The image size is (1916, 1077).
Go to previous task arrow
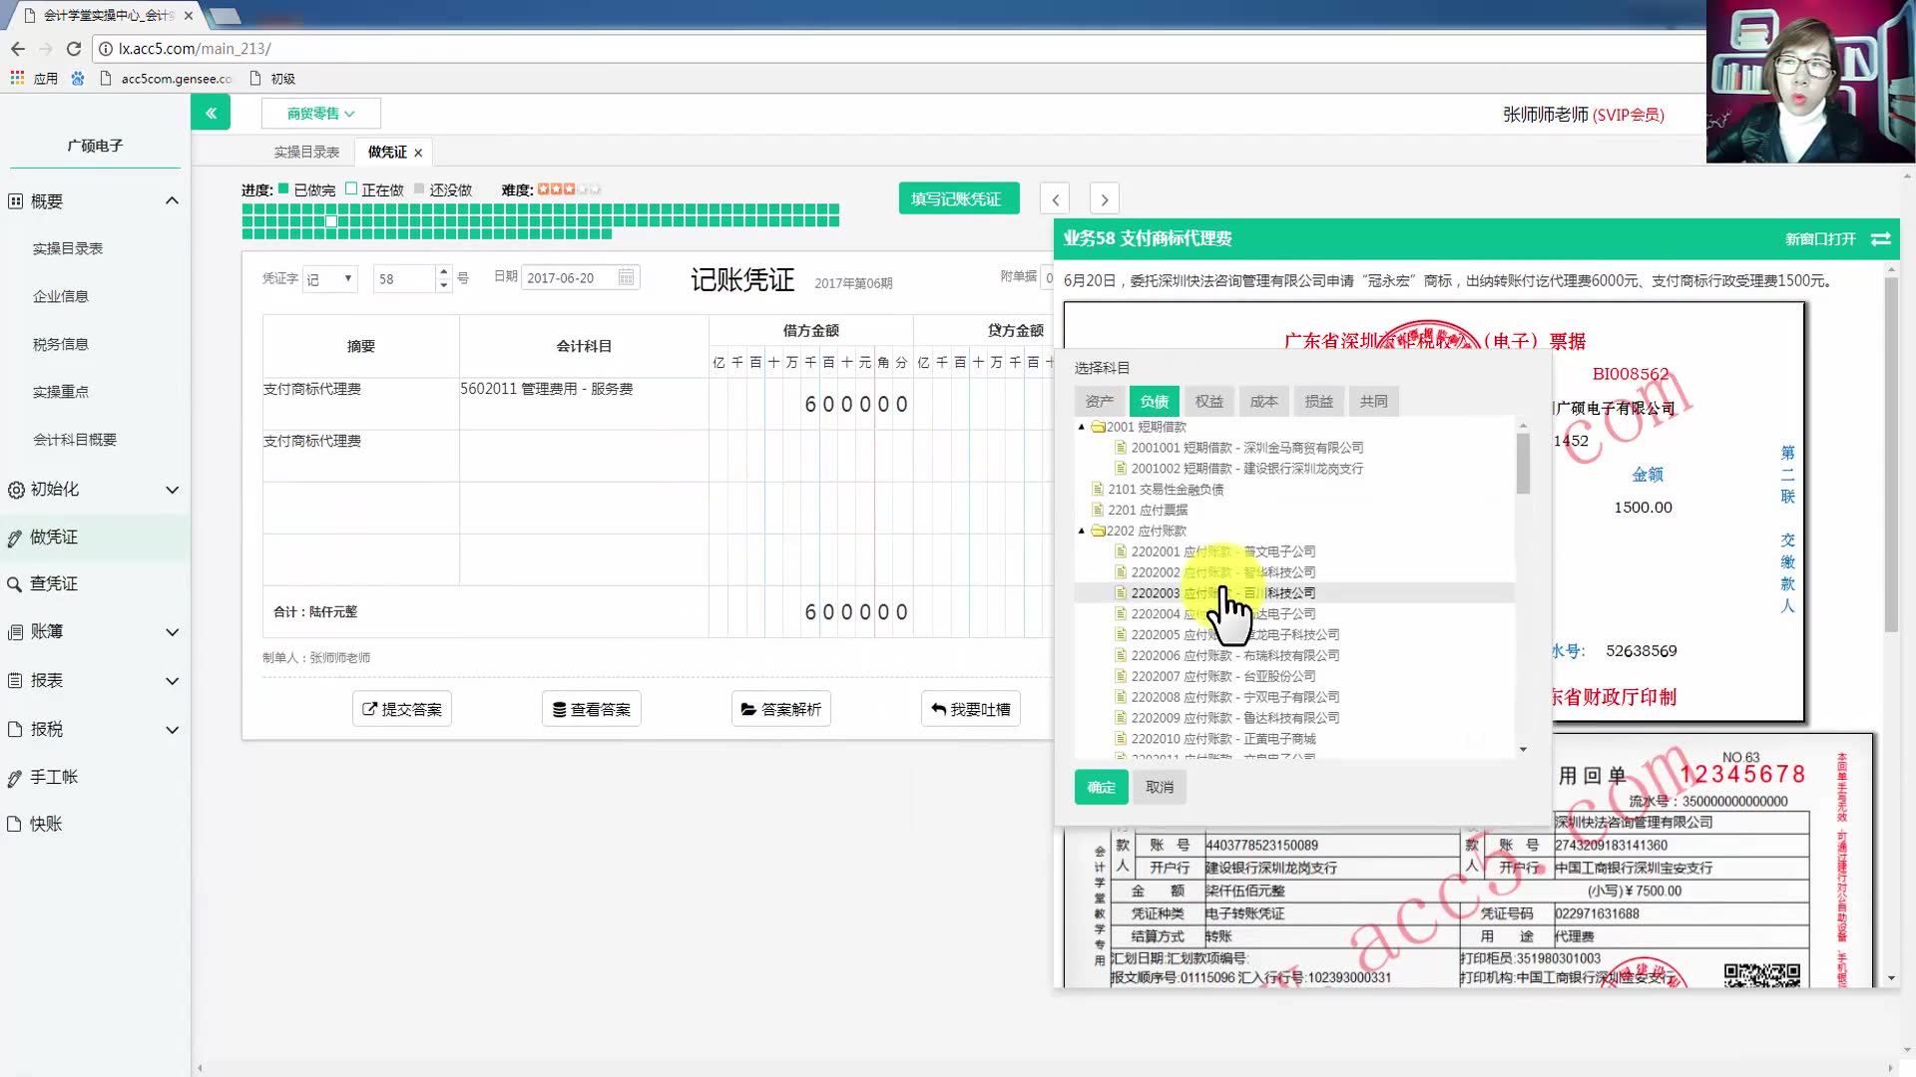[x=1055, y=198]
